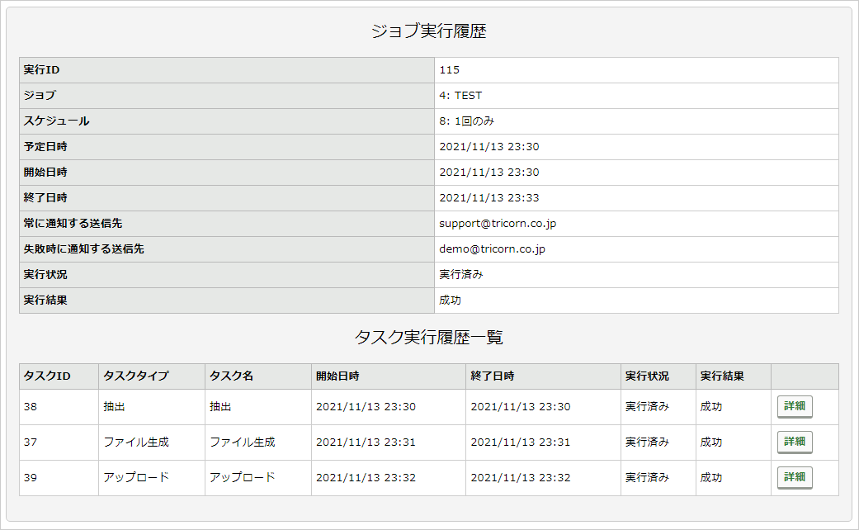Select the address support@tricorn.co.jp

[498, 224]
